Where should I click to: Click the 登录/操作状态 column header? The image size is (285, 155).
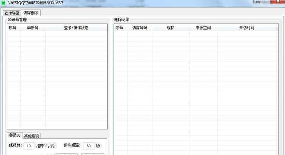(x=76, y=28)
